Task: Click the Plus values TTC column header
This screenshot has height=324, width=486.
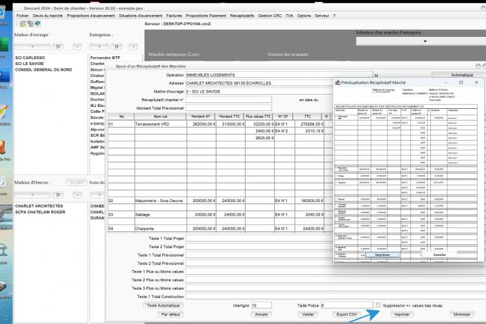Action: click(258, 117)
